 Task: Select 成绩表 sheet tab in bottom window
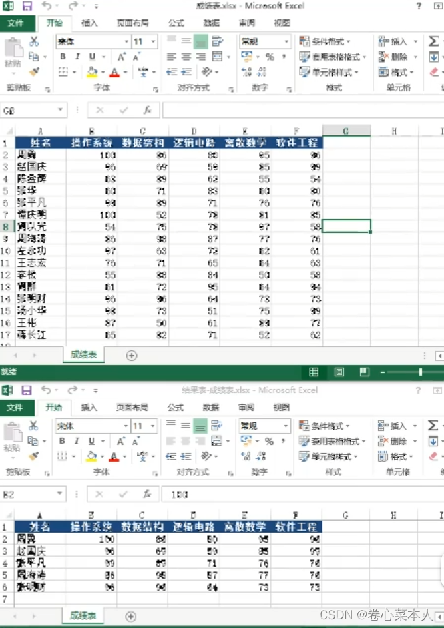pyautogui.click(x=83, y=616)
